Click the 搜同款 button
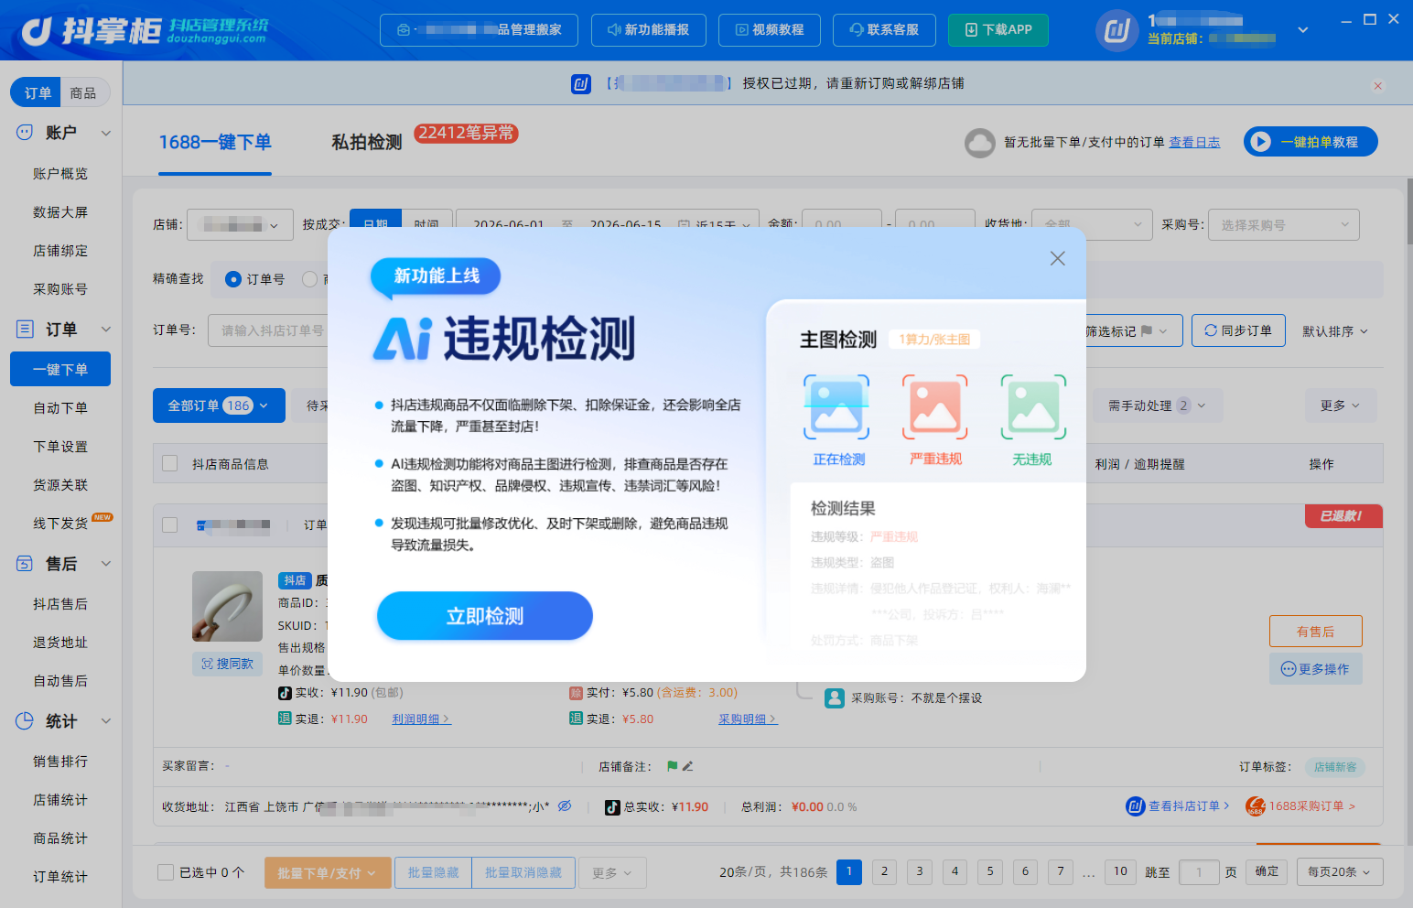1413x908 pixels. [228, 664]
